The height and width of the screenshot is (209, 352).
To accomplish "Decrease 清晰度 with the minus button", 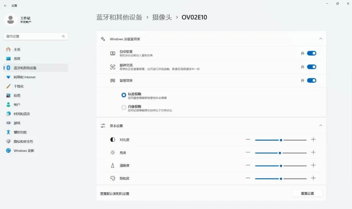I will (x=248, y=165).
